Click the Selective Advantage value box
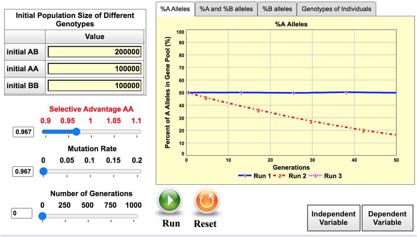 (x=24, y=132)
